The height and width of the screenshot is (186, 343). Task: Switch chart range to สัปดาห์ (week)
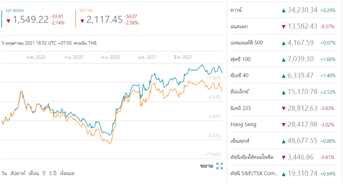tap(18, 174)
